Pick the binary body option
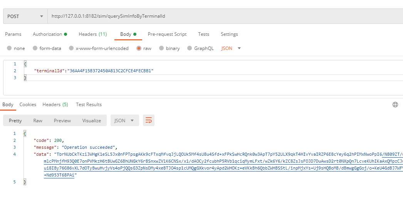The height and width of the screenshot is (208, 403). pos(161,48)
